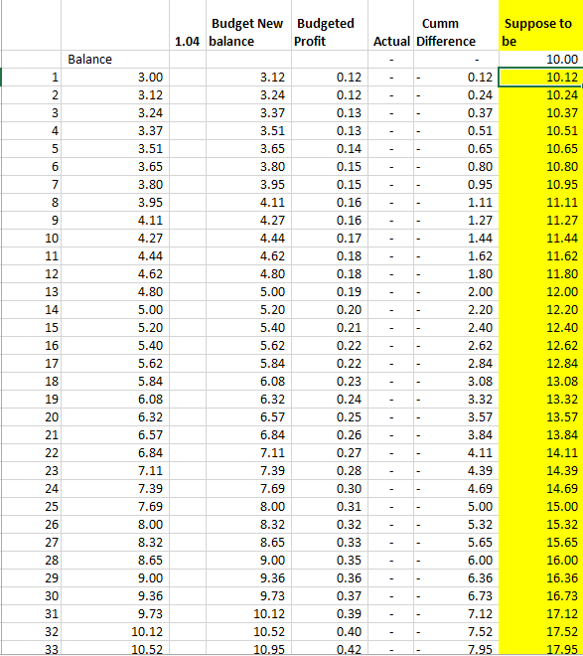Viewport: 583px width, 656px height.
Task: Select Cumm Difference 1.44 in row 10
Action: (456, 239)
